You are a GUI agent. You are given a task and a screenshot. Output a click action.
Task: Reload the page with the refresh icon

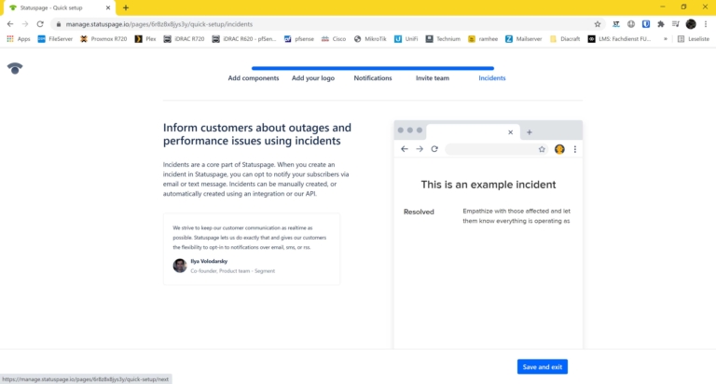(40, 23)
